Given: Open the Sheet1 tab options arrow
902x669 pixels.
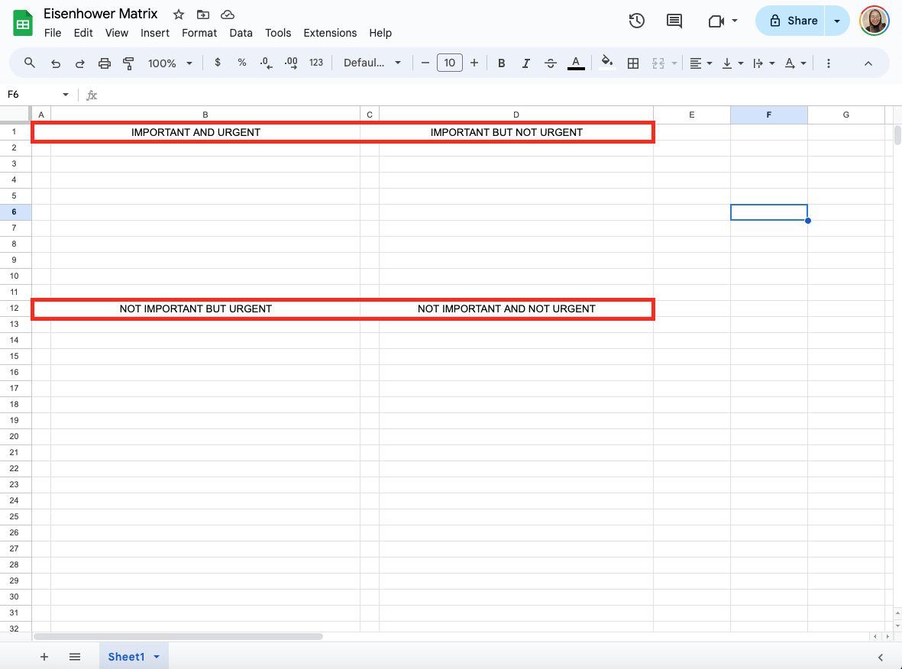Looking at the screenshot, I should click(x=157, y=657).
